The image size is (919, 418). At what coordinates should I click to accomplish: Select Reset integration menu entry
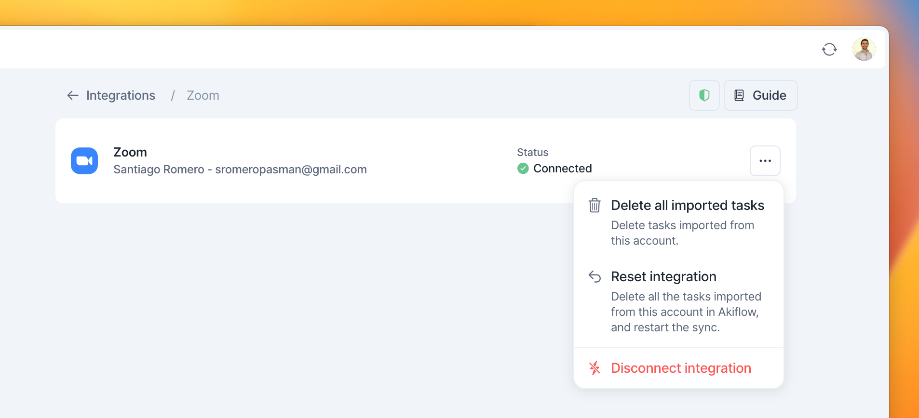tap(679, 301)
